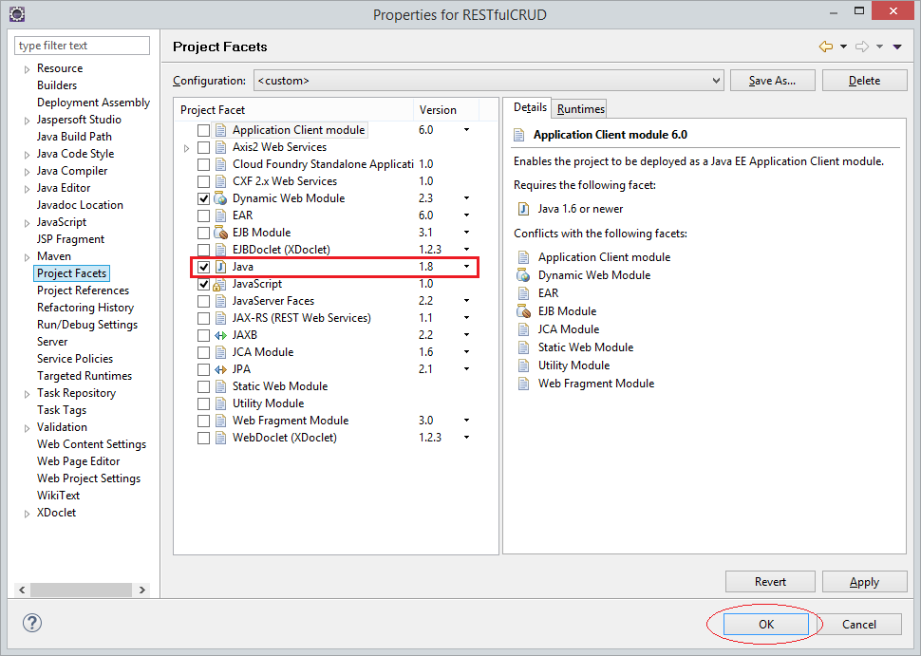Click the sidebar horizontal scrollbar right arrow
Screen dimensions: 921x656
pyautogui.click(x=142, y=590)
